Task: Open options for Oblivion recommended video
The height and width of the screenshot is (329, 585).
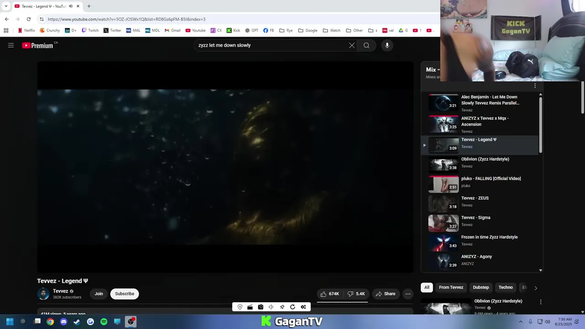Action: pyautogui.click(x=541, y=302)
